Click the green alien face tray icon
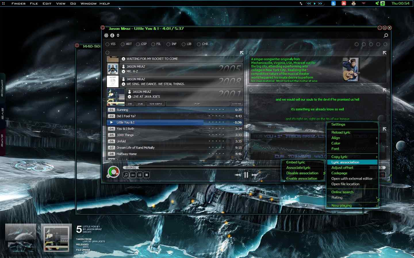The height and width of the screenshot is (258, 414). (383, 3)
